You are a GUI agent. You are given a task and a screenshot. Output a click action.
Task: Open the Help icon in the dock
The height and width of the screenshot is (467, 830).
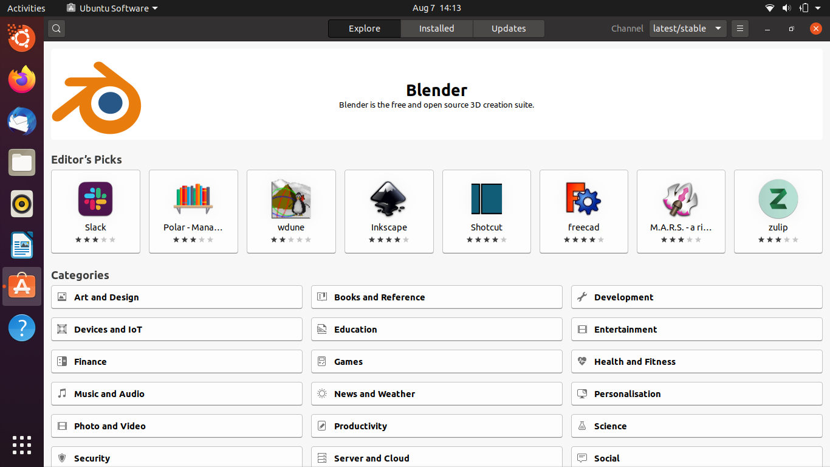pyautogui.click(x=22, y=328)
